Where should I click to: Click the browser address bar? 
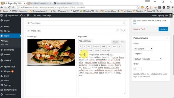[x=77, y=7]
